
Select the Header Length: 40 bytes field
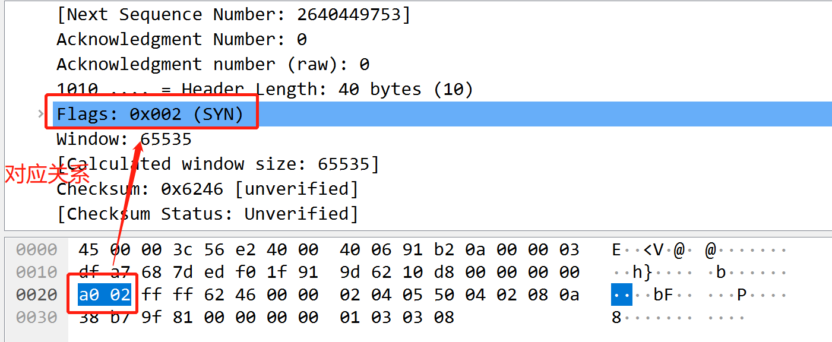tap(238, 88)
